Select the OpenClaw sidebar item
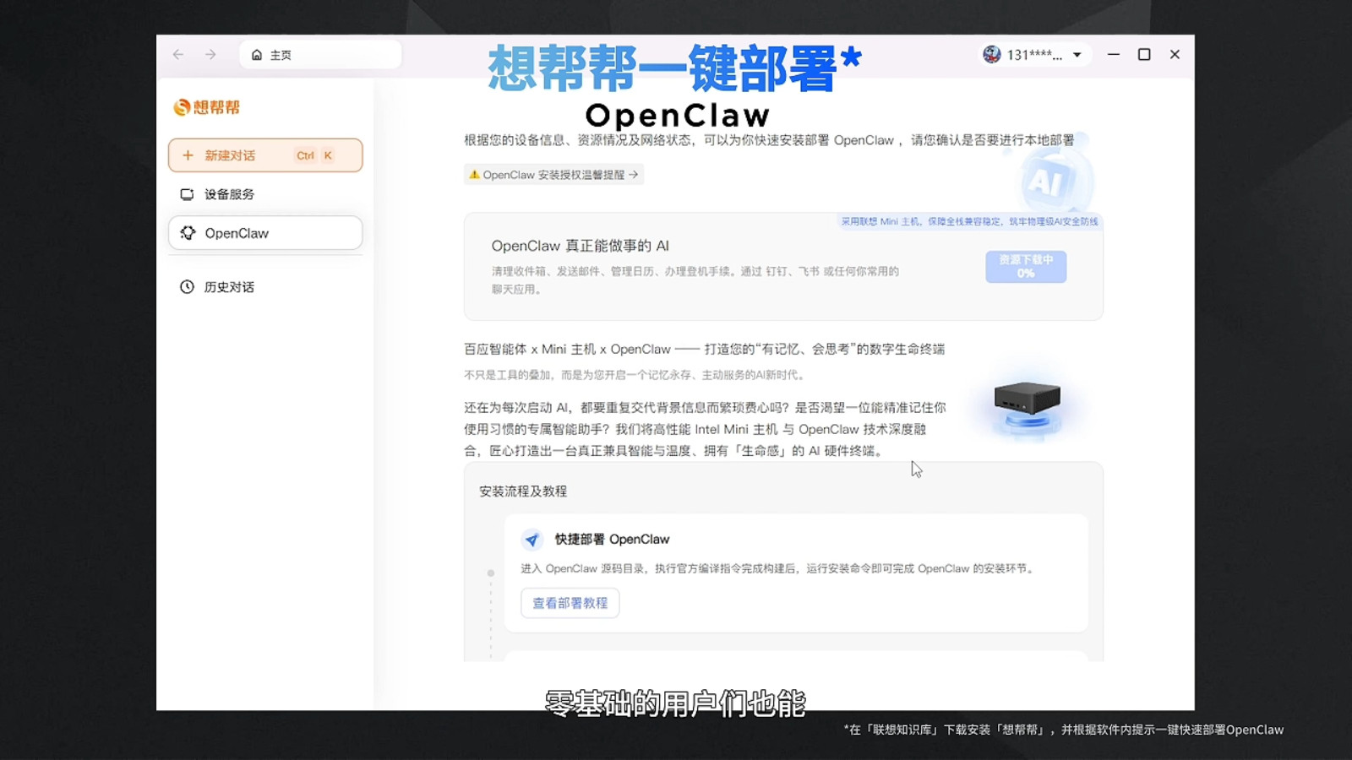This screenshot has height=760, width=1352. [265, 233]
